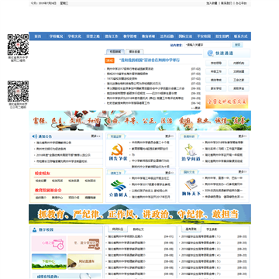Click 办公平台 in the top bar
This screenshot has height=279, width=279.
click(x=241, y=3)
